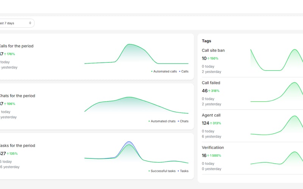Toggle the Automated chats legend item

click(x=162, y=121)
